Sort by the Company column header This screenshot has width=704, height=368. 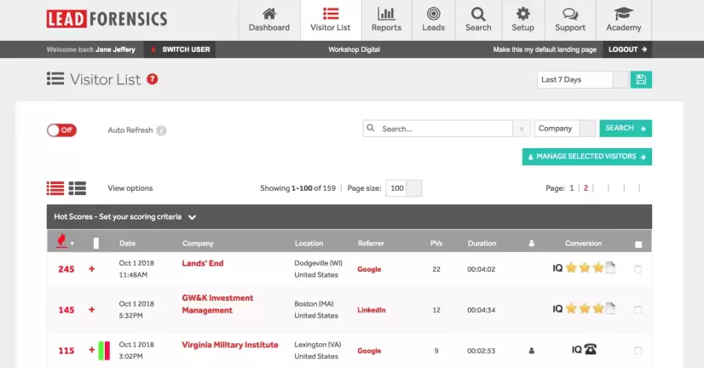[x=198, y=244]
